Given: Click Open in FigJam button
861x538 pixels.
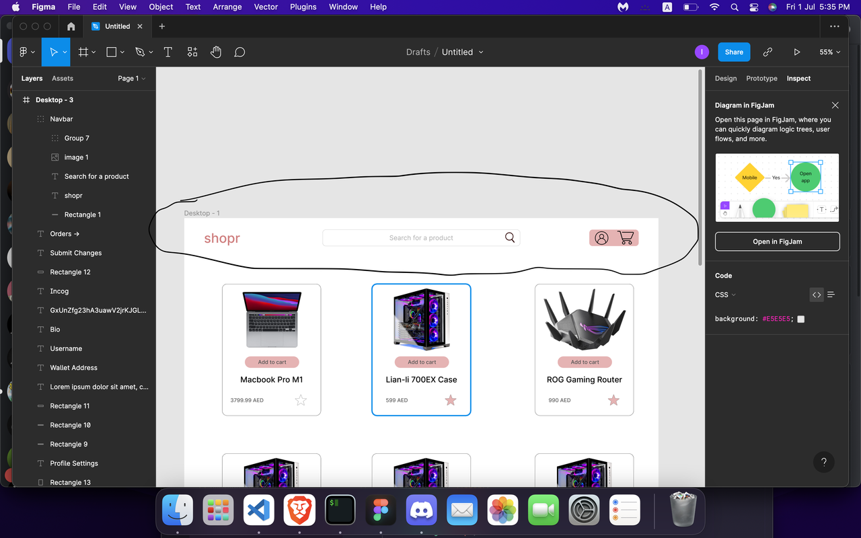Looking at the screenshot, I should (x=778, y=241).
